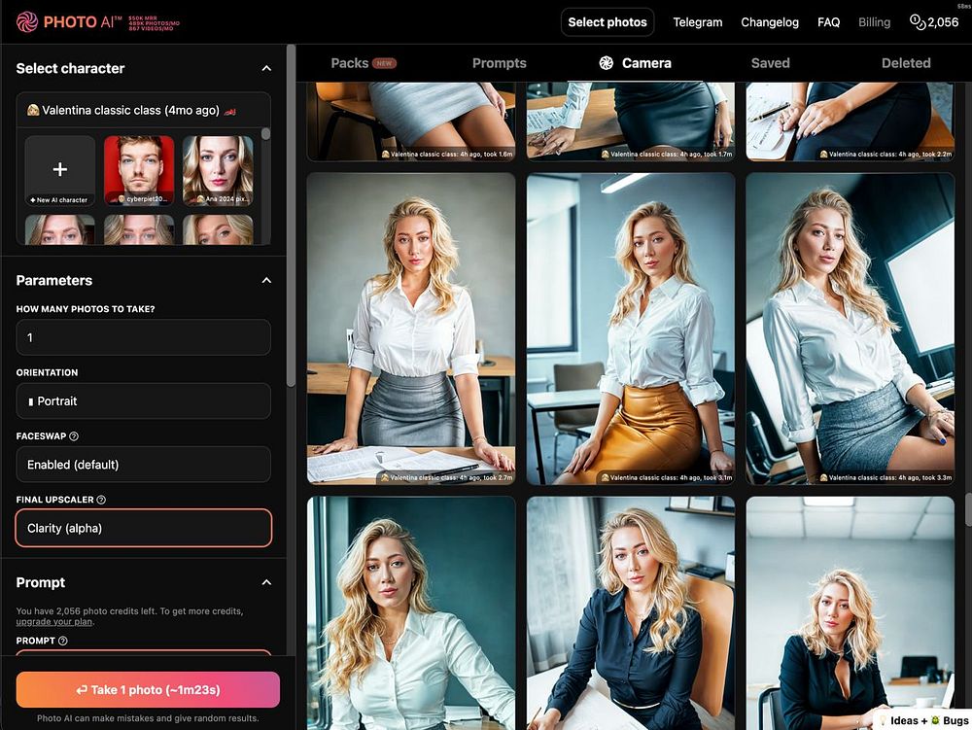Click the character list scrollbar handle
Viewport: 972px width, 730px height.
point(266,133)
